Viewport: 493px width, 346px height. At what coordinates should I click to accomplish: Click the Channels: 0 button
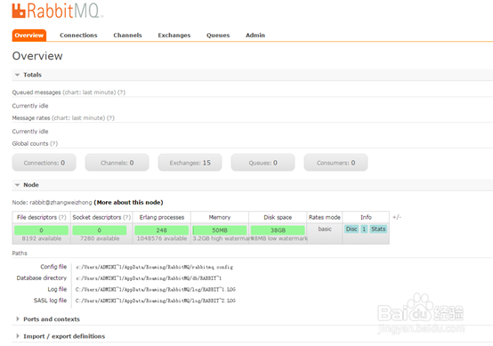point(117,163)
